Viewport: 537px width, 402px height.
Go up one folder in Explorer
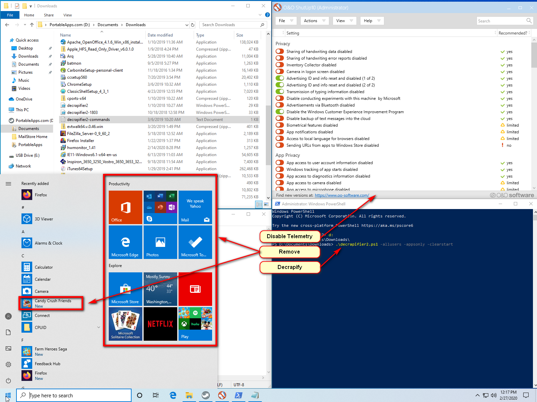[x=32, y=25]
